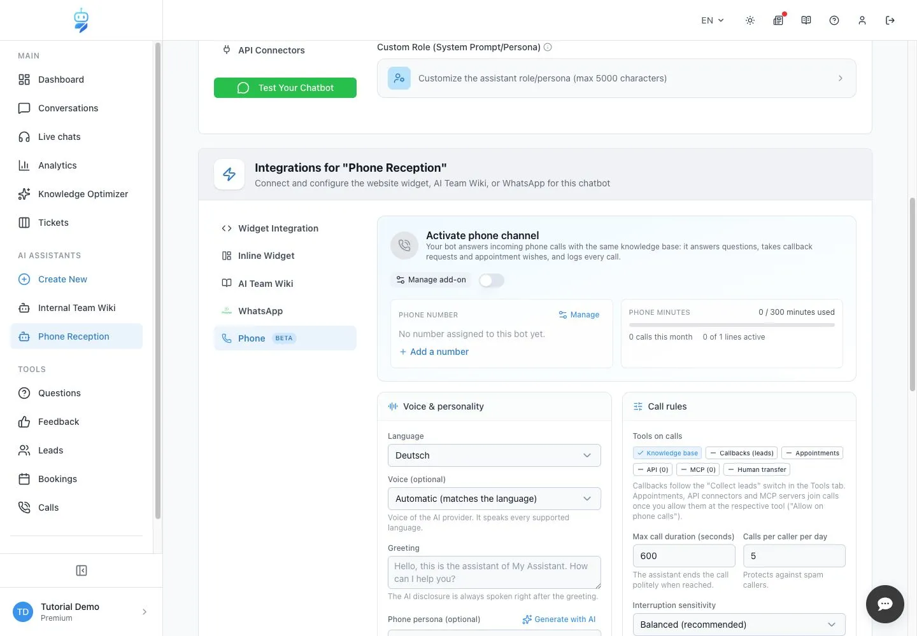Go to Live chats

click(76, 137)
